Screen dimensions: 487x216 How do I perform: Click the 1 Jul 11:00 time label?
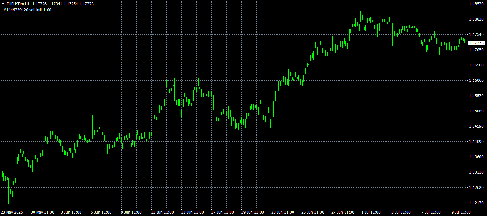tap(372, 212)
